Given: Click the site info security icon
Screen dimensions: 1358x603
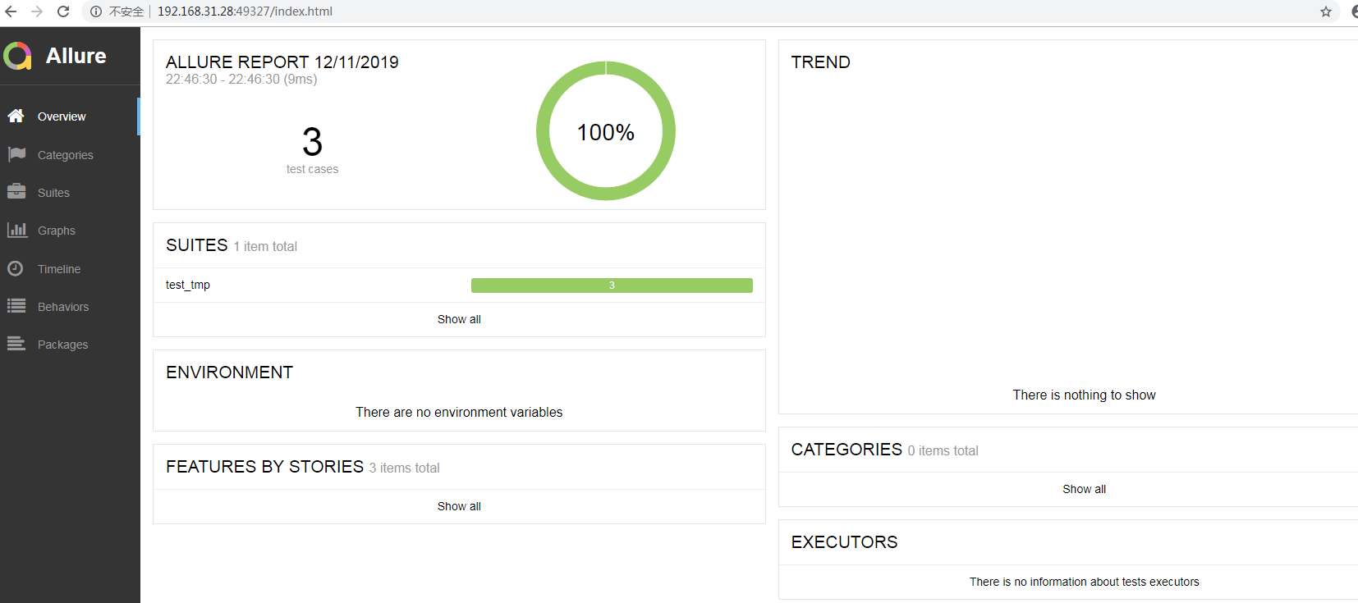Looking at the screenshot, I should 96,11.
